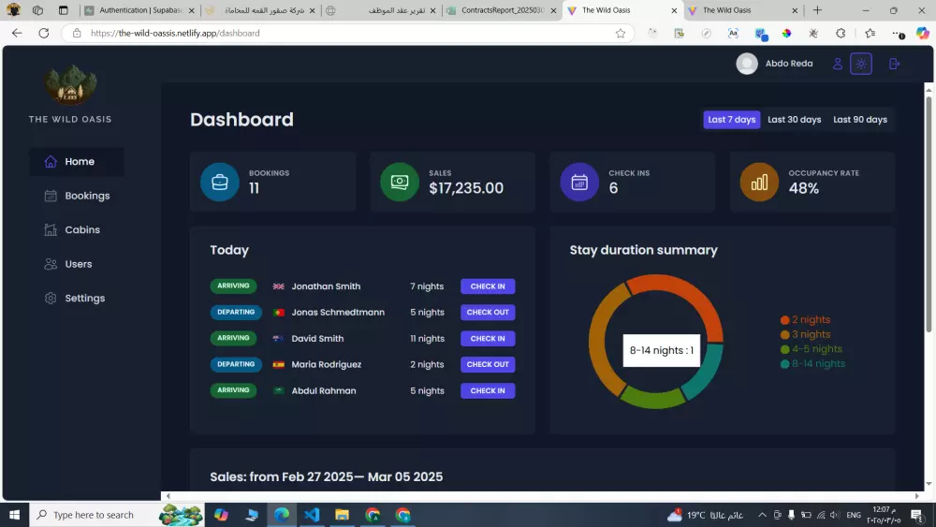Click the Bookings briefcase stat icon

point(220,182)
